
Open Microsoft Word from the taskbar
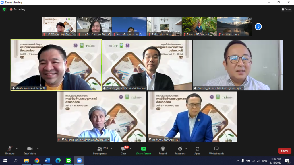pyautogui.click(x=47, y=161)
